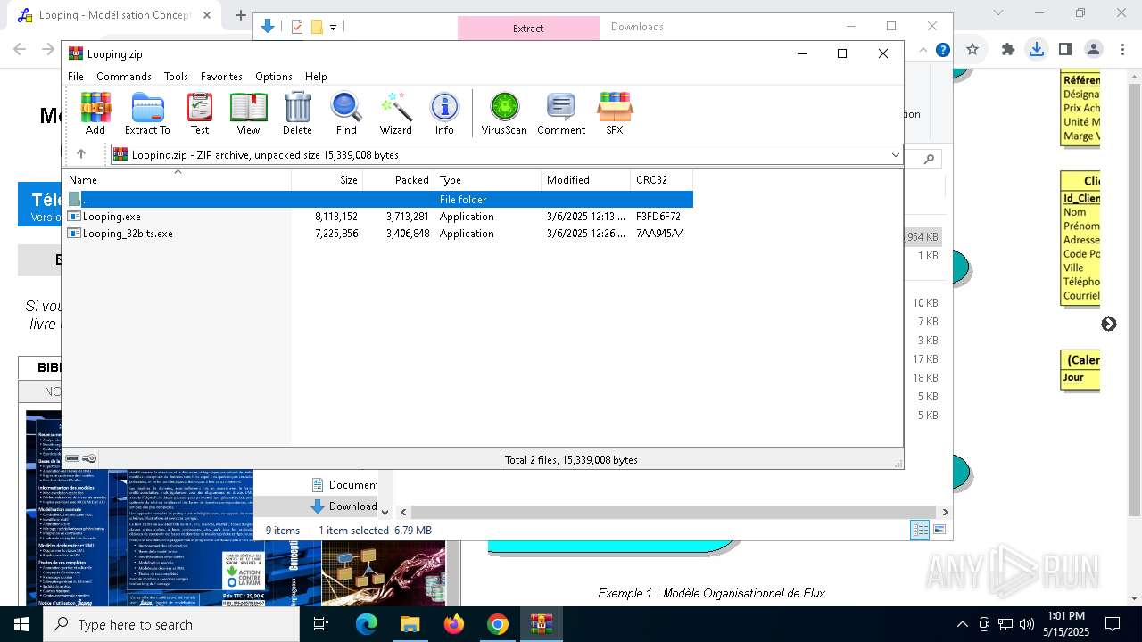
Task: Sort by the Type column header
Action: (x=488, y=180)
